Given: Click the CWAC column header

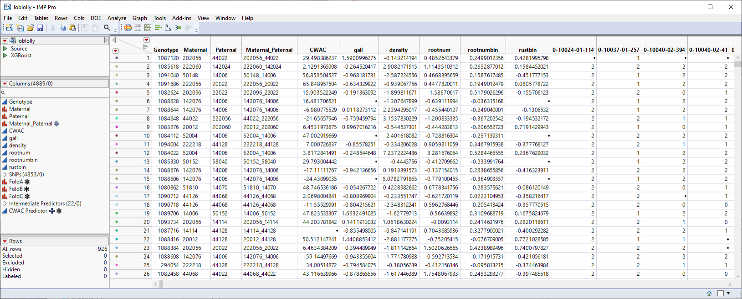Looking at the screenshot, I should click(317, 50).
